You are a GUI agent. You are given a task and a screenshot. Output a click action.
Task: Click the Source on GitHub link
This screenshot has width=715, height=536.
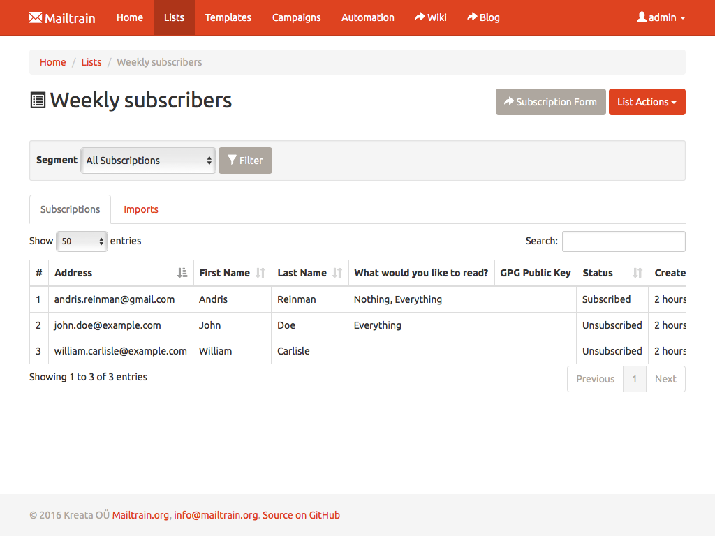[301, 515]
